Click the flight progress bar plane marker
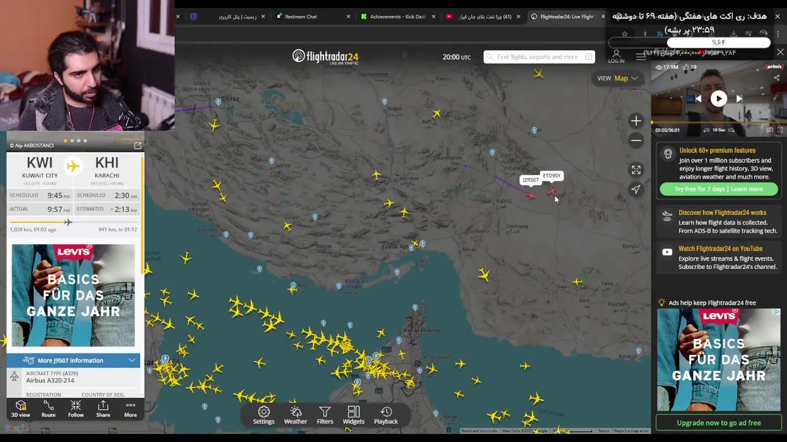 pyautogui.click(x=68, y=222)
